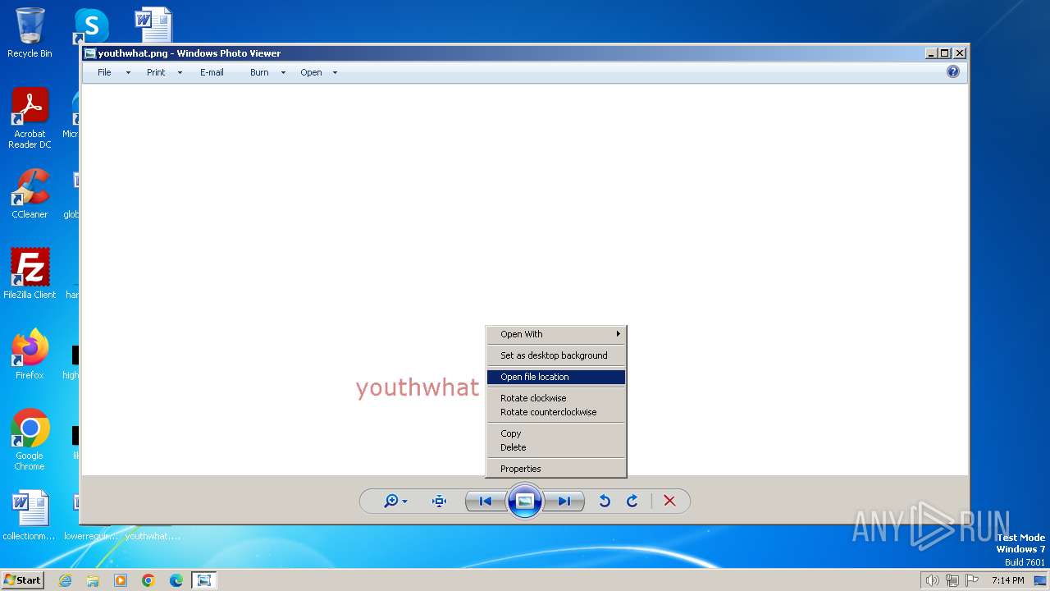Select the lowerrequir... file label on desktop
The height and width of the screenshot is (591, 1050).
point(91,536)
